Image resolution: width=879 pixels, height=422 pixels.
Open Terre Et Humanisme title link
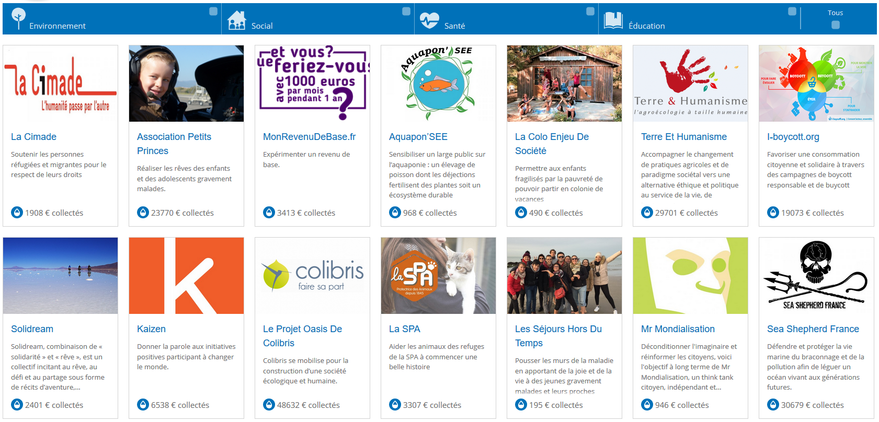[x=684, y=137]
